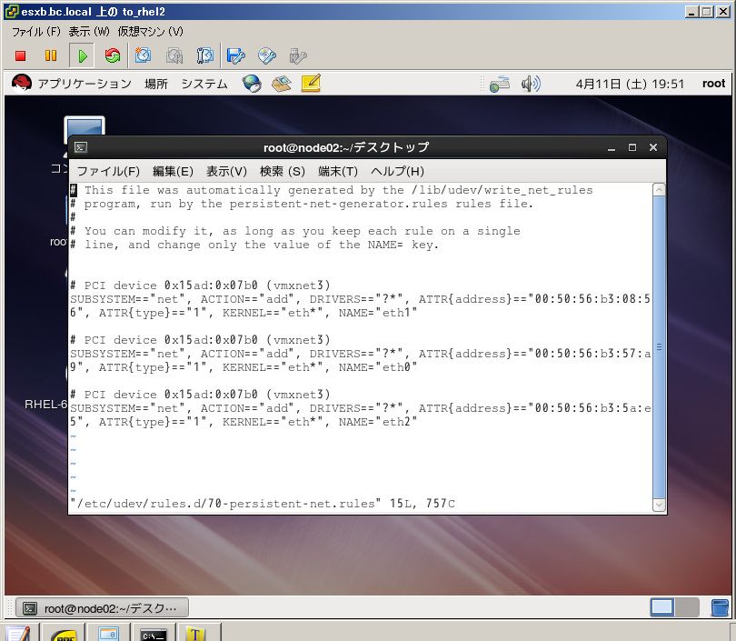The width and height of the screenshot is (736, 641).
Task: Open the 表示(W) menu of the VMware console
Action: [89, 32]
